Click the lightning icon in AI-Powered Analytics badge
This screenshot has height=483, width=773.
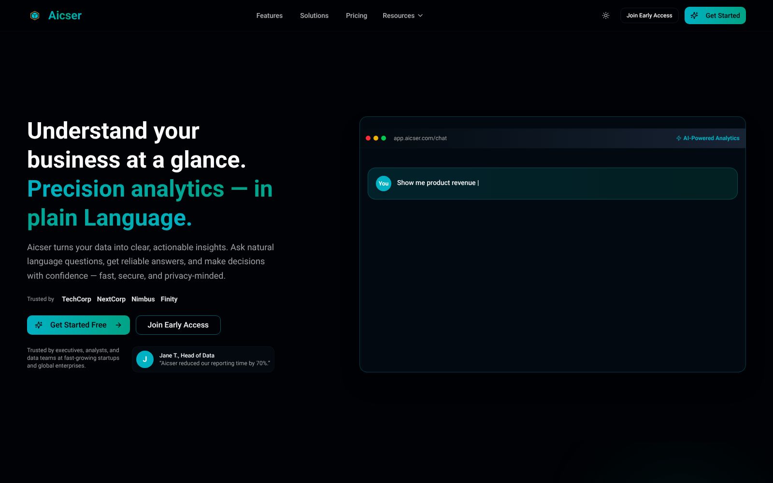[x=678, y=138]
